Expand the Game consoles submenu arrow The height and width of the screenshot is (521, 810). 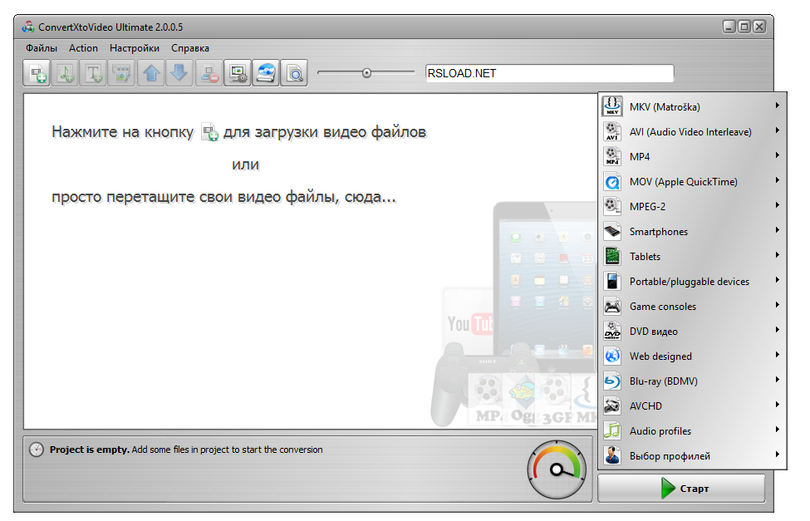[x=777, y=305]
